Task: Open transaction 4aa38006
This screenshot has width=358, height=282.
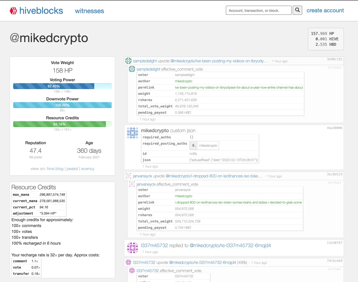Action: pos(335,128)
